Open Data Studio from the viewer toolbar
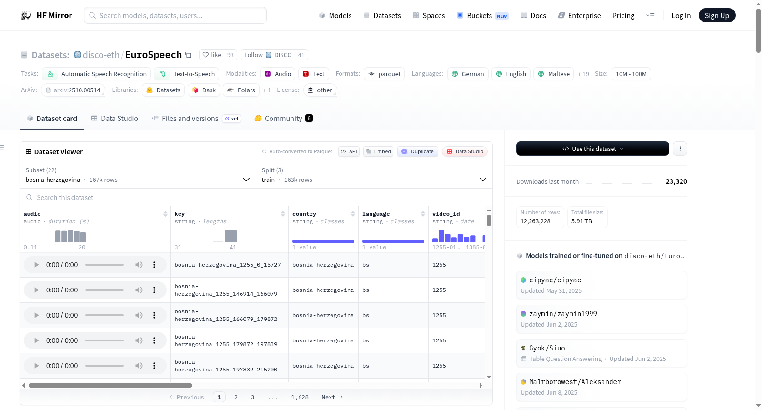The image size is (762, 410). (x=465, y=151)
